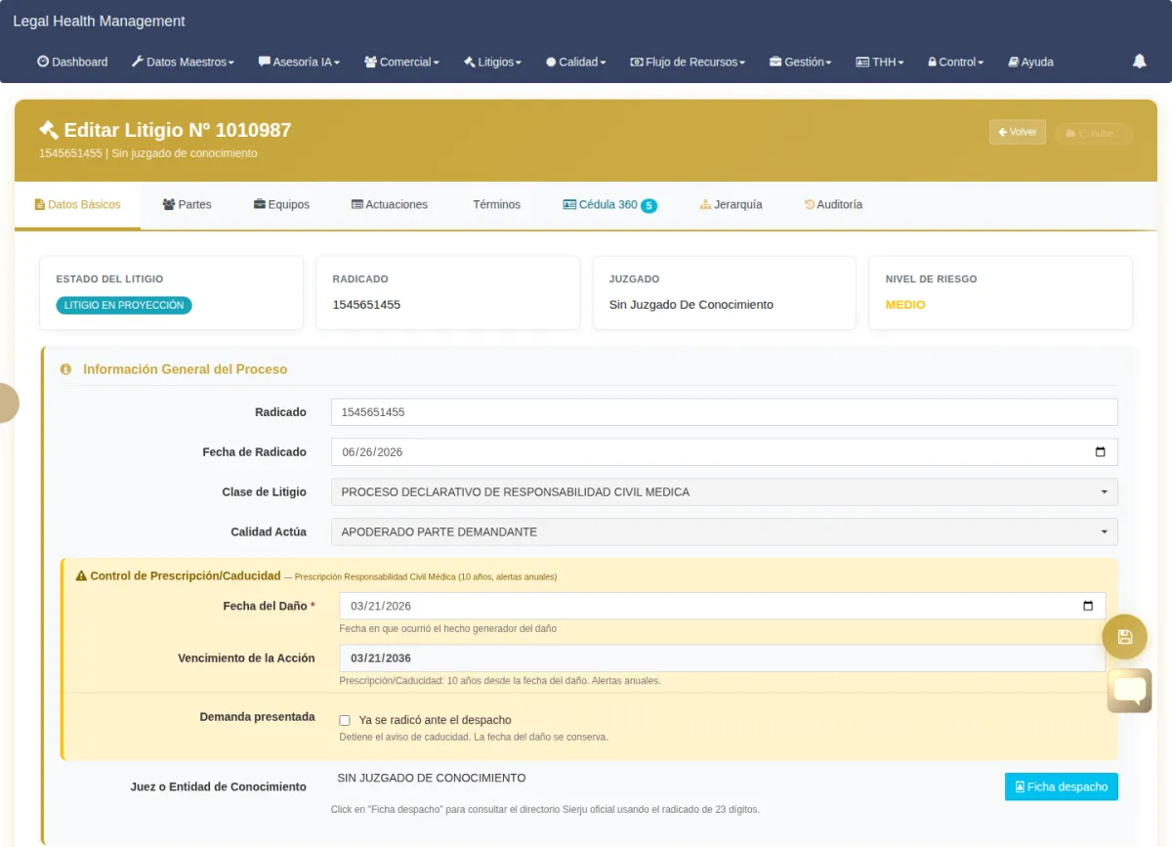The width and height of the screenshot is (1172, 847).
Task: Open calendar picker for Fecha de Radicado
Action: point(1101,452)
